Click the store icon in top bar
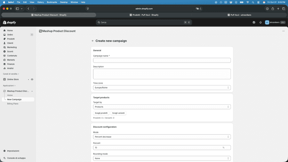The width and height of the screenshot is (288, 162). click(x=254, y=22)
